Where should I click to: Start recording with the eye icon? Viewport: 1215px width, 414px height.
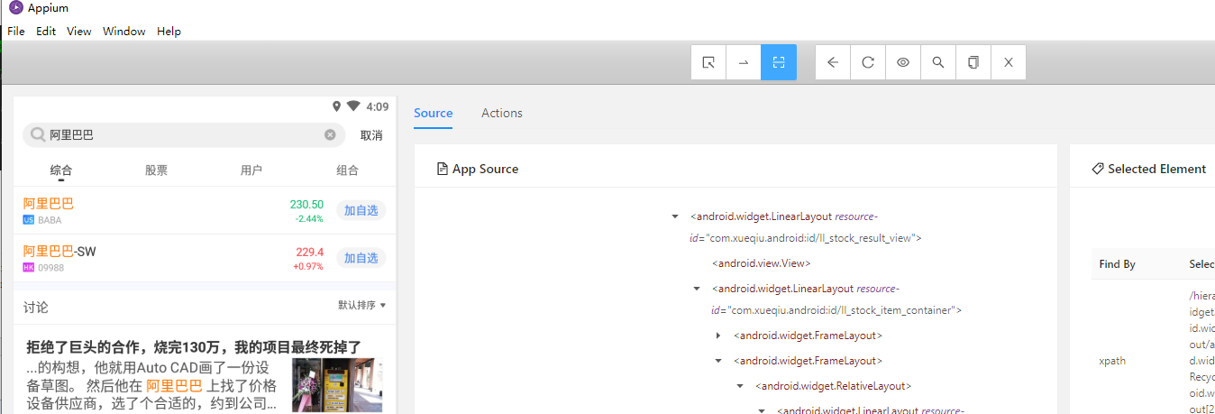point(903,62)
